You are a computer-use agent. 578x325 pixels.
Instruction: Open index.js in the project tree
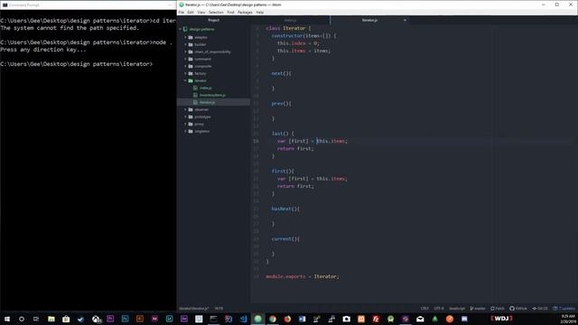(205, 88)
